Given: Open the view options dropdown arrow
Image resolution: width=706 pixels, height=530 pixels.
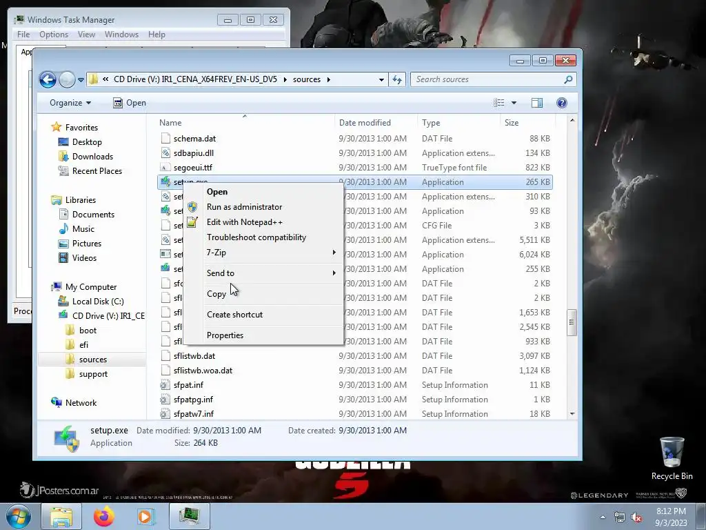Looking at the screenshot, I should (x=514, y=103).
